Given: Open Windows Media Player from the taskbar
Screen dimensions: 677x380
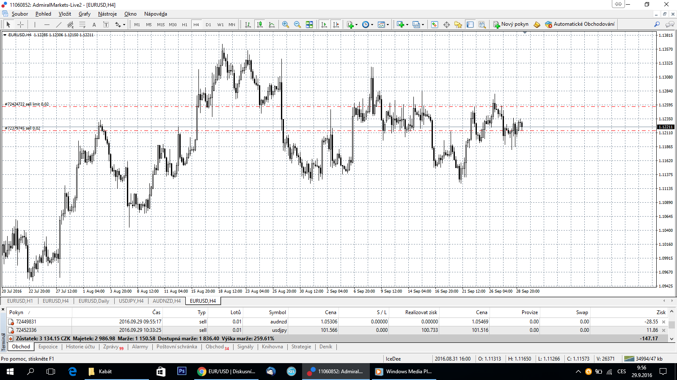Looking at the screenshot, I should tap(404, 372).
